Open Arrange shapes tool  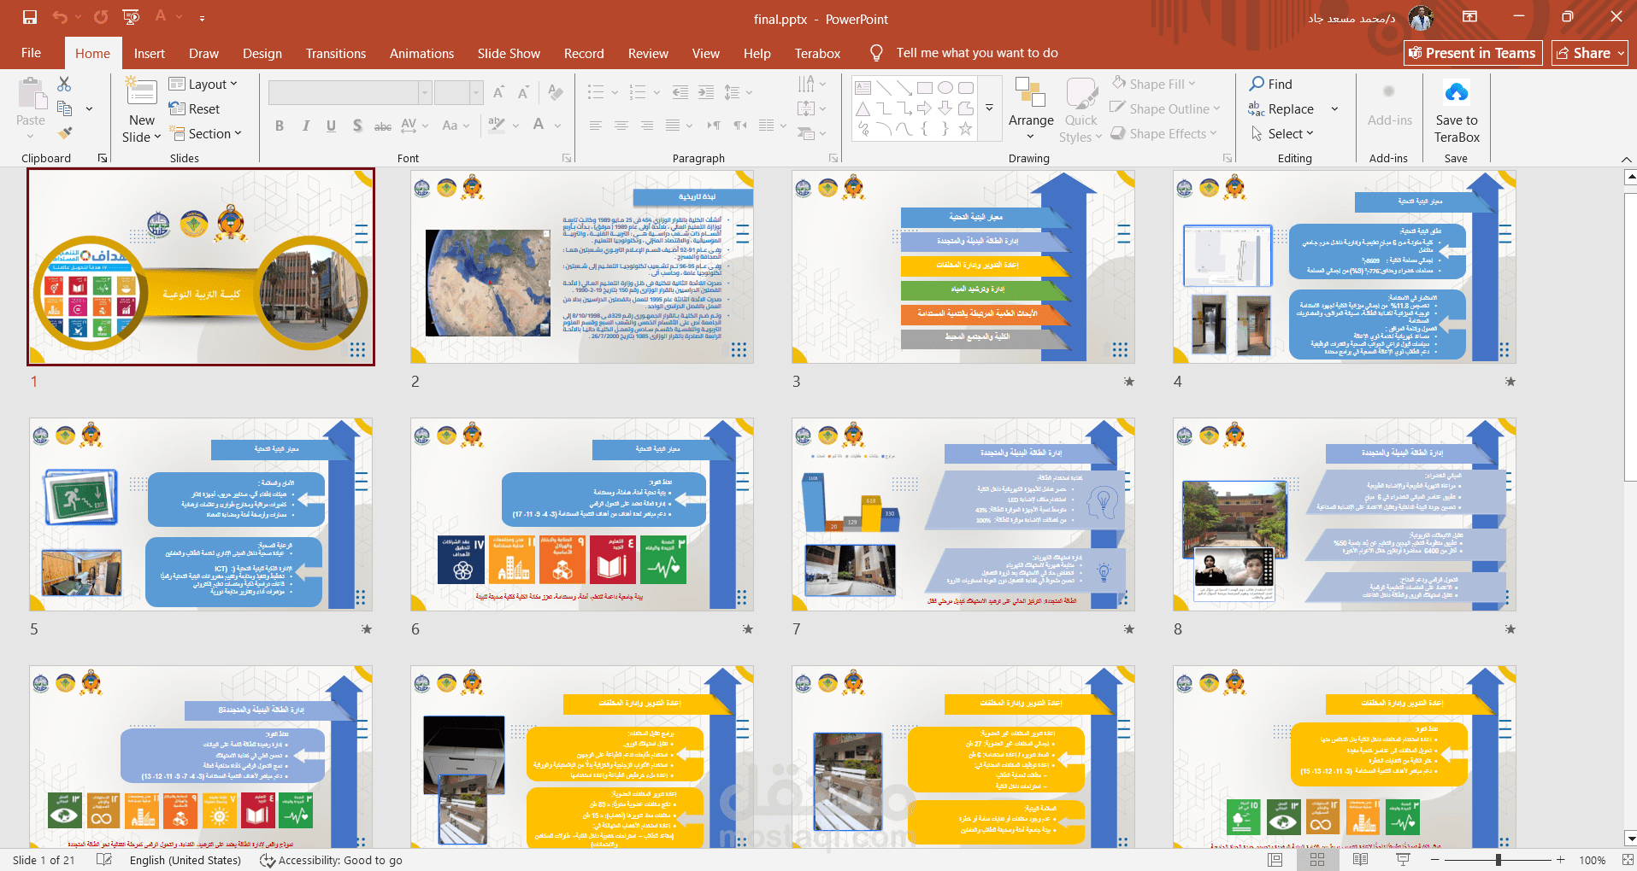point(1031,109)
